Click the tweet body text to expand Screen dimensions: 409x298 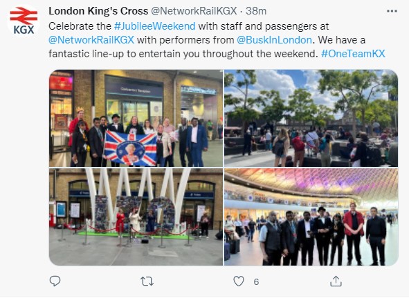pyautogui.click(x=217, y=40)
